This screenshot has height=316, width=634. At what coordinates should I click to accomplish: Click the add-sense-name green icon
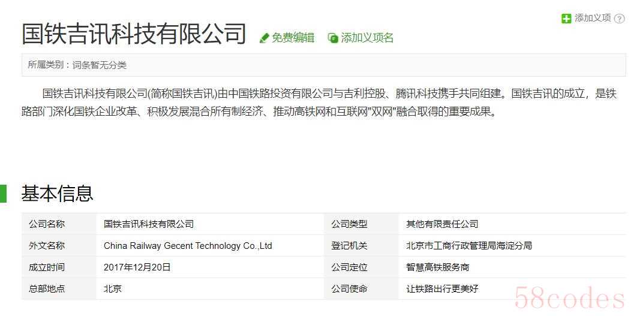333,38
